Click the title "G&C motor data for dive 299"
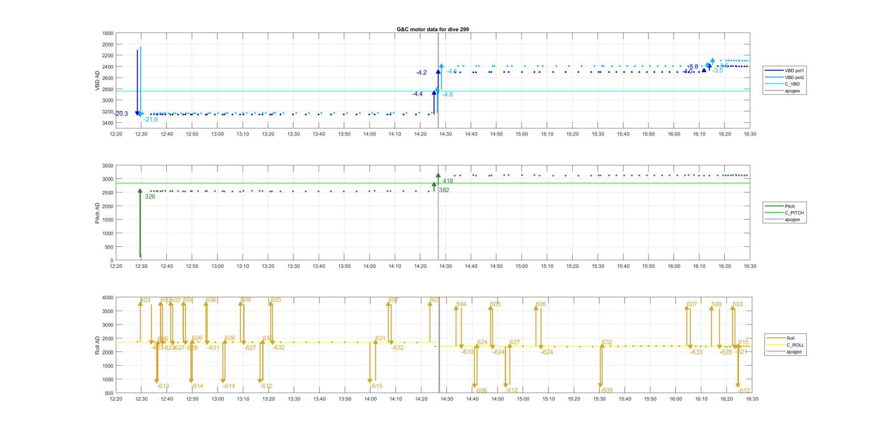Screen dimensions: 891x441 [x=433, y=29]
